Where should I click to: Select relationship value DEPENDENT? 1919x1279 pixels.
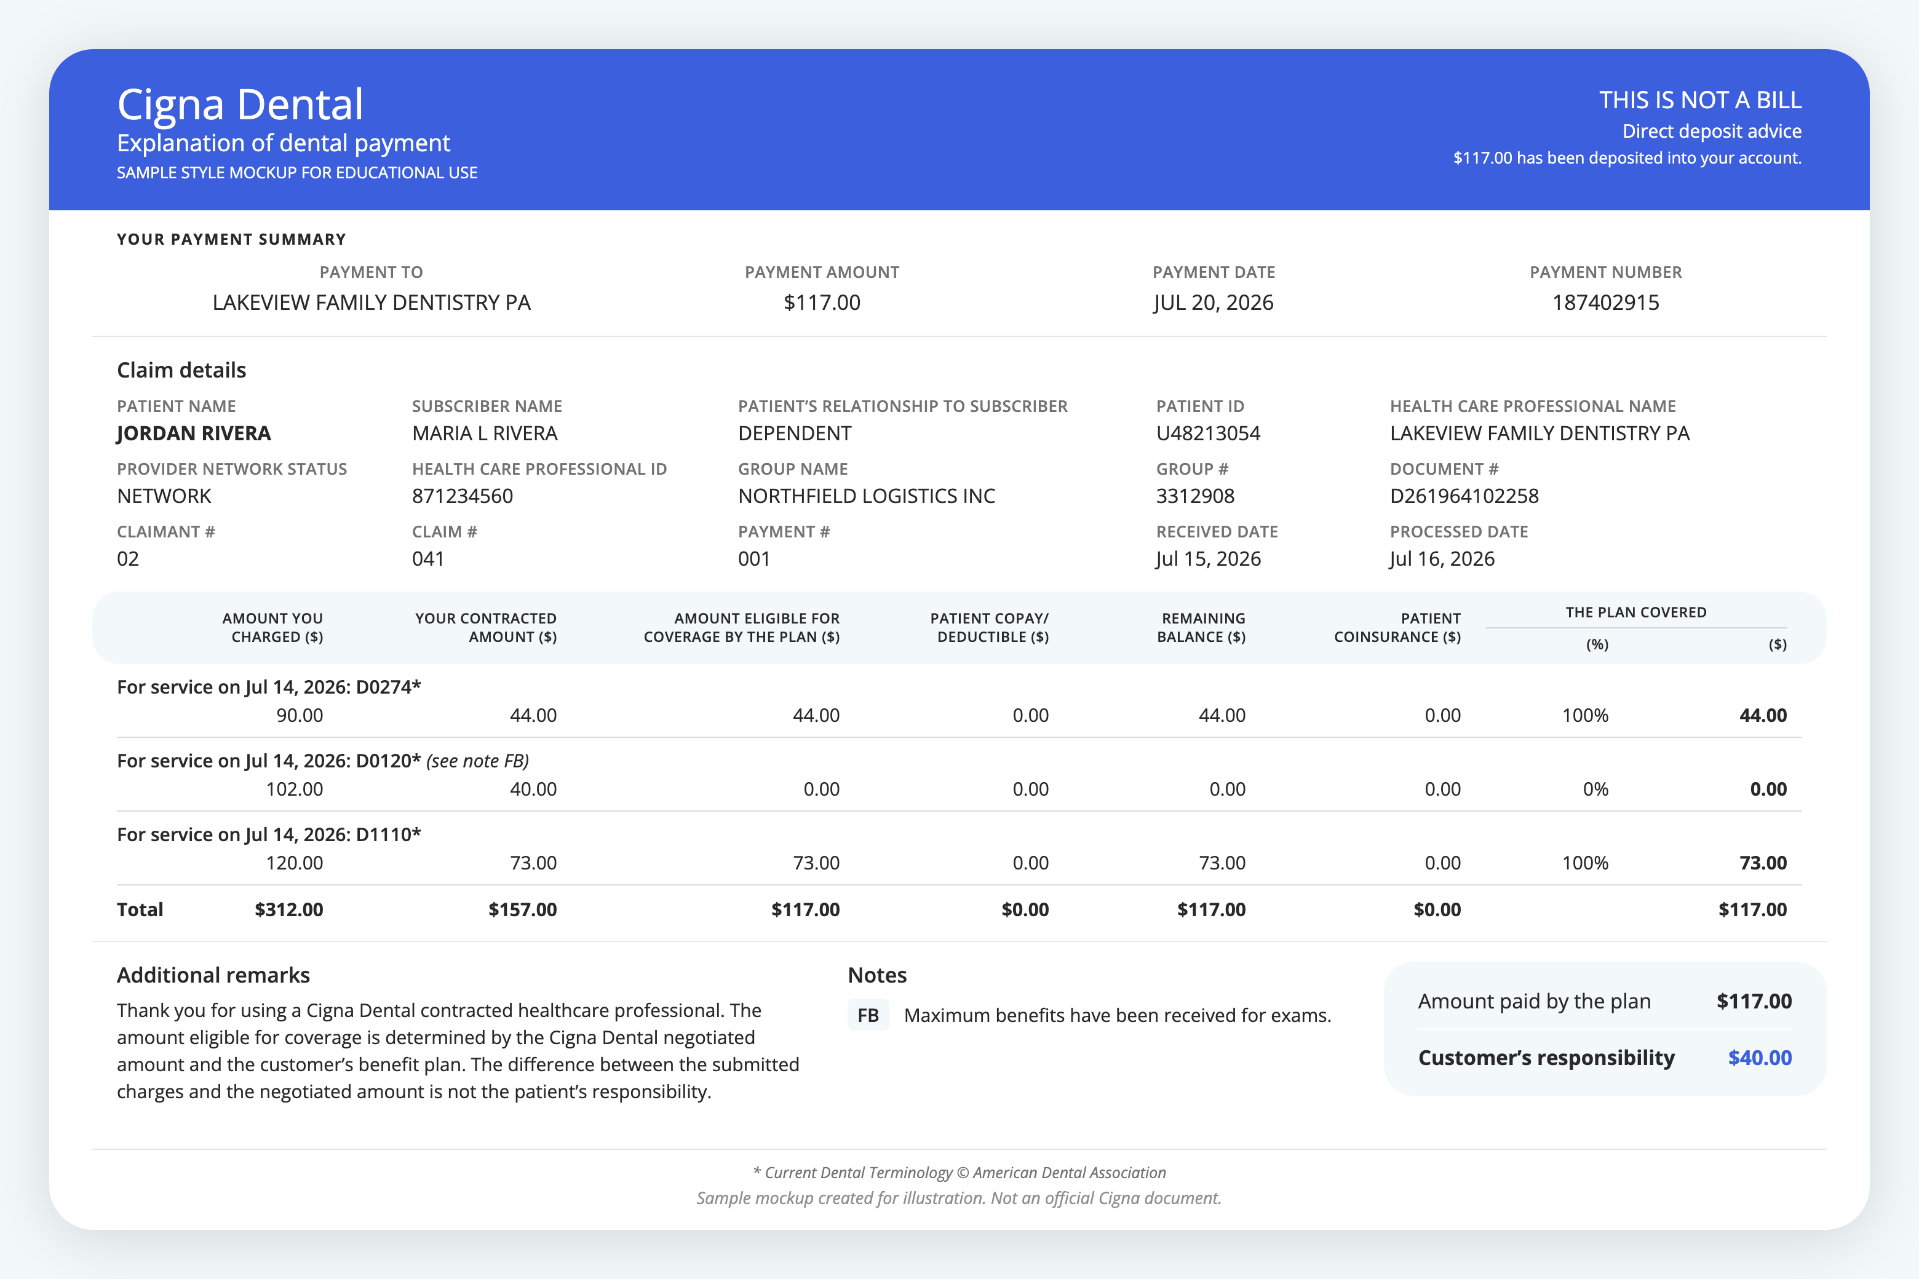(795, 433)
